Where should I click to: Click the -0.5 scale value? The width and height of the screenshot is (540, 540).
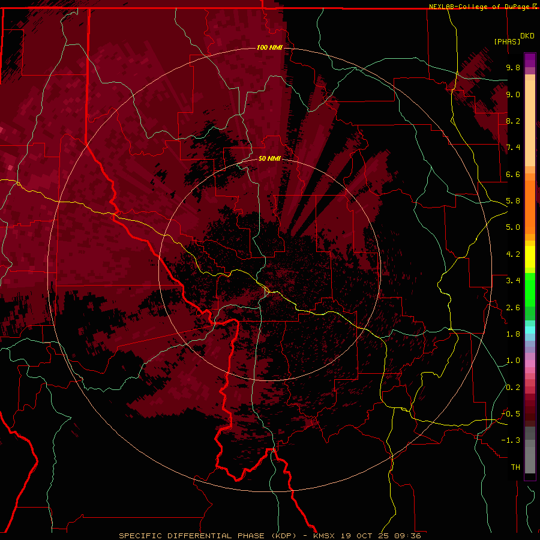(x=511, y=414)
